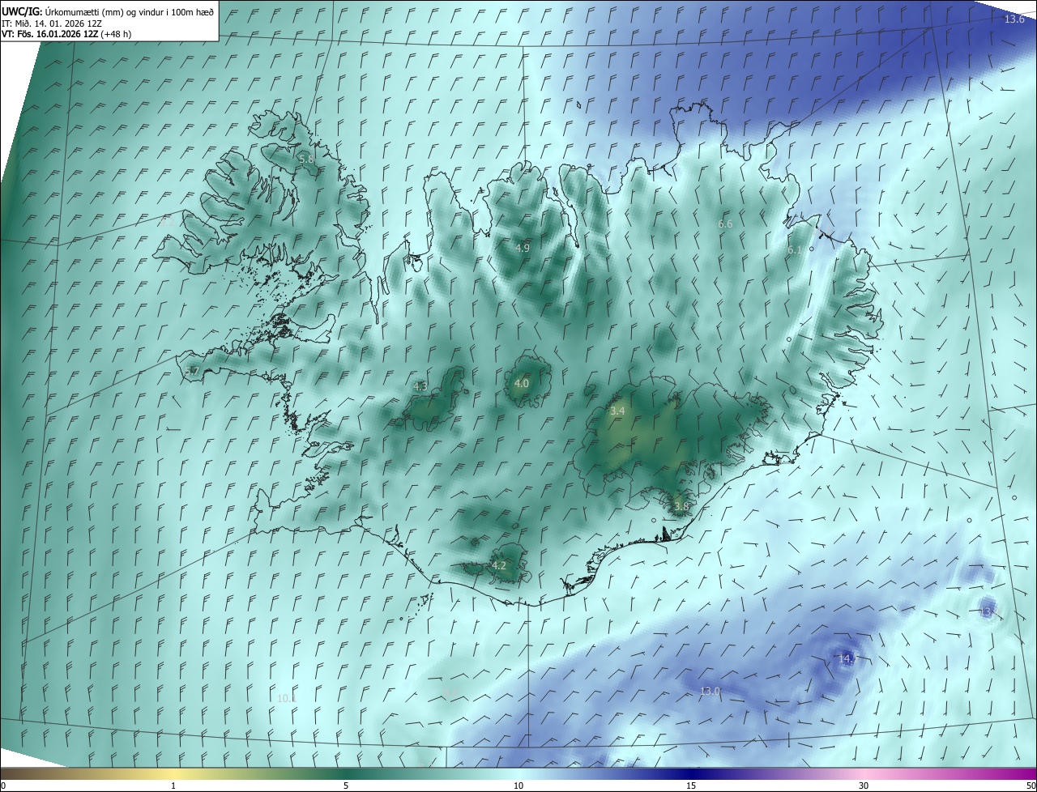Click the 13.6 value label
This screenshot has height=792, width=1037.
1014,19
